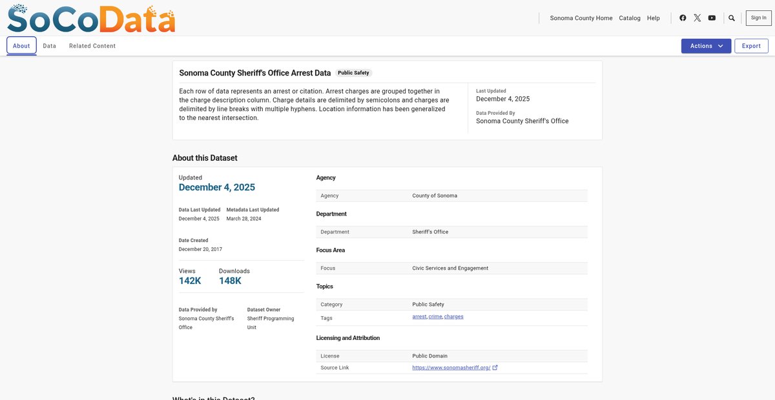Click the SoCoData logo

pyautogui.click(x=91, y=18)
